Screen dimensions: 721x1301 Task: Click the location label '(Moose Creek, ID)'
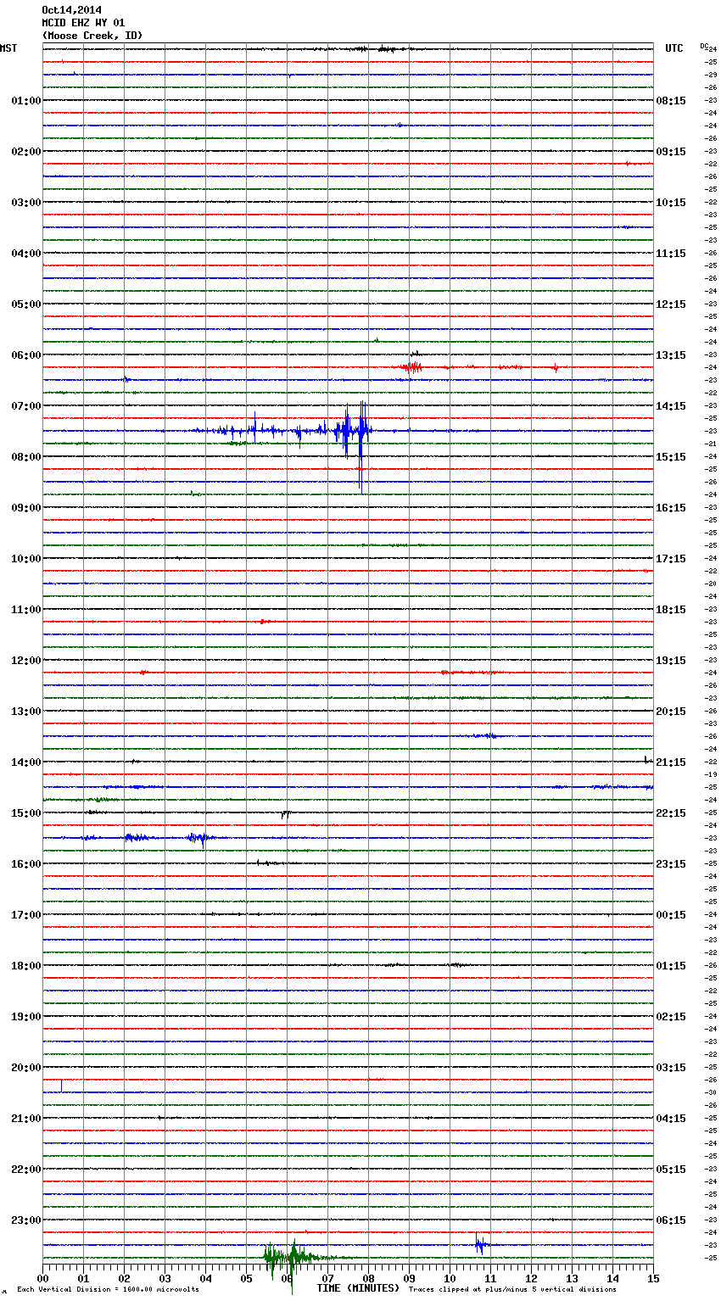pos(92,36)
